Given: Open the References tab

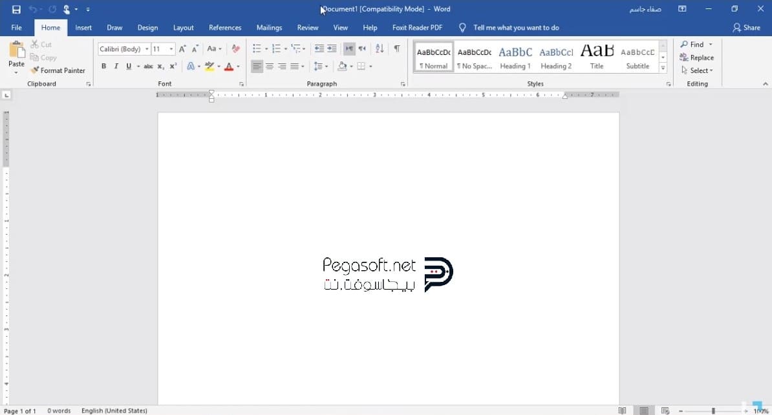Looking at the screenshot, I should pyautogui.click(x=225, y=28).
